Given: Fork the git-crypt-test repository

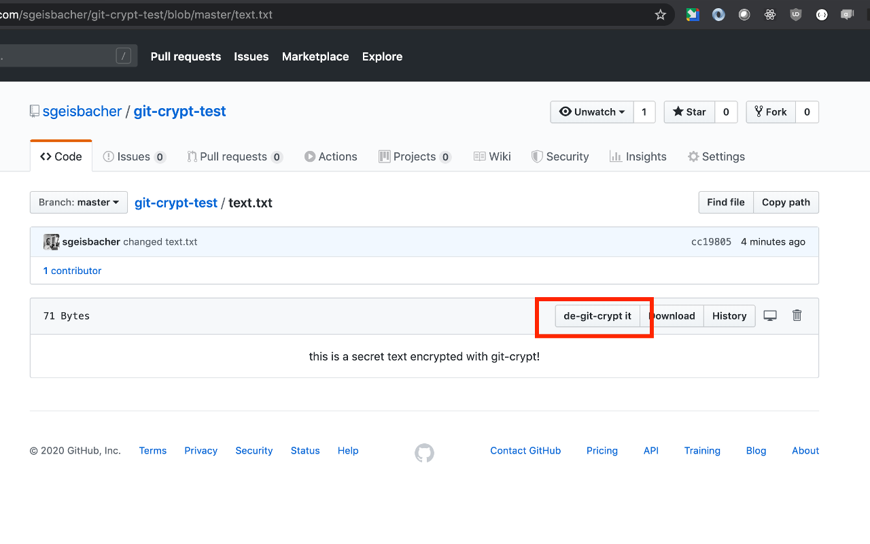Looking at the screenshot, I should [770, 112].
